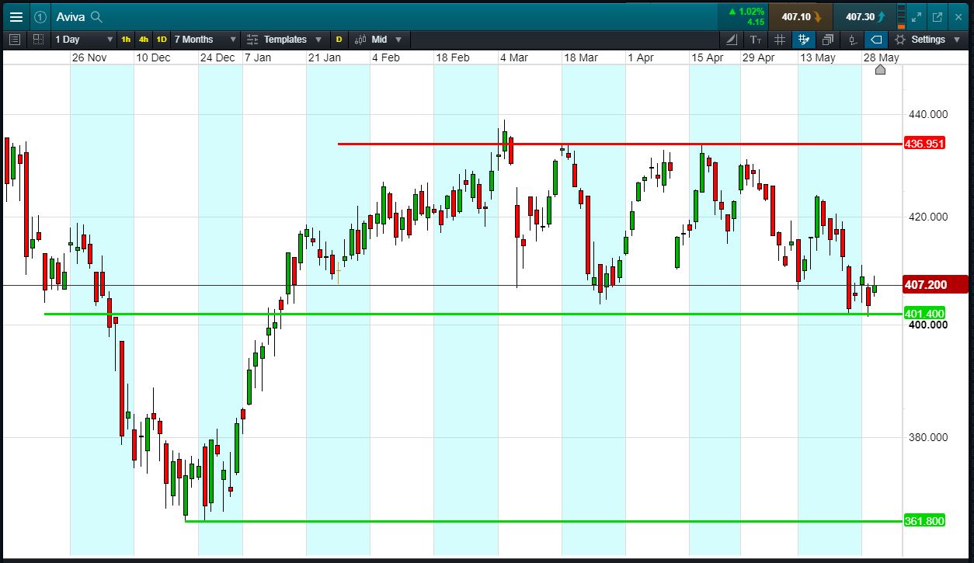Viewport: 974px width, 563px height.
Task: Pop out chart into new window
Action: pyautogui.click(x=937, y=16)
